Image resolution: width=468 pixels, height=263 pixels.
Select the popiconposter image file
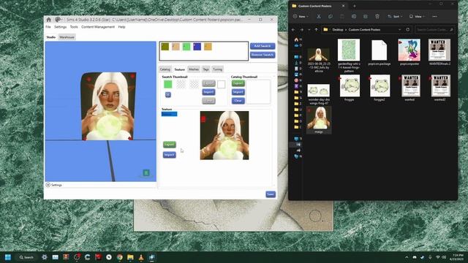pos(409,52)
